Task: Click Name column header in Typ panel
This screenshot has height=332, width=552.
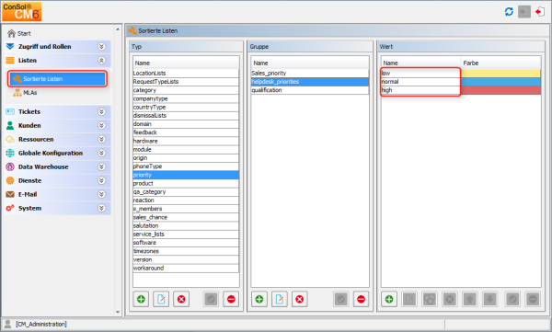Action: pyautogui.click(x=186, y=63)
